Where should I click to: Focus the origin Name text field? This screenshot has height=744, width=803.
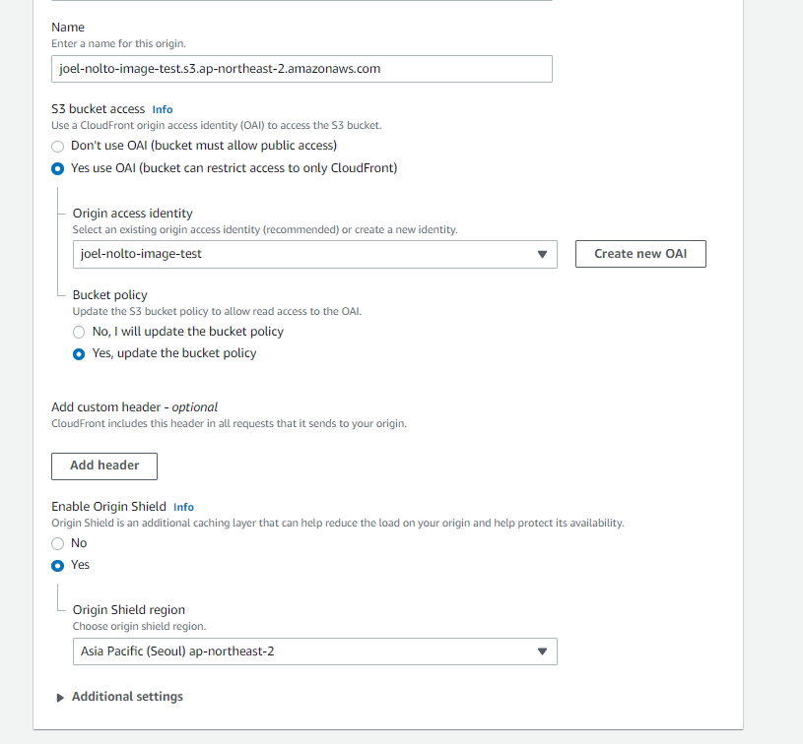point(301,69)
